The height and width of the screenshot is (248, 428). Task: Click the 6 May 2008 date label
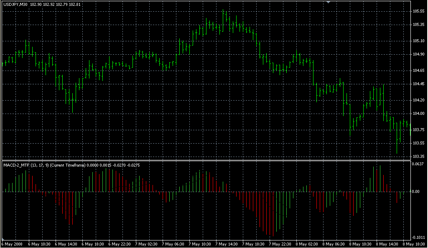click(x=13, y=244)
